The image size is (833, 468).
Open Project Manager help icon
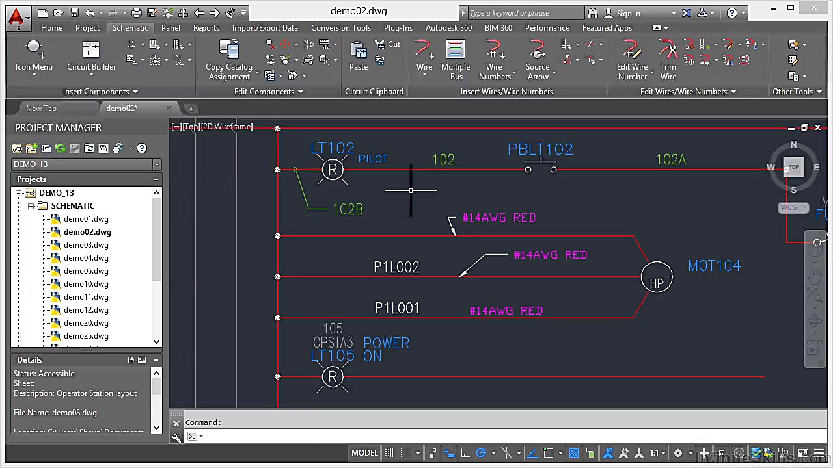(142, 148)
